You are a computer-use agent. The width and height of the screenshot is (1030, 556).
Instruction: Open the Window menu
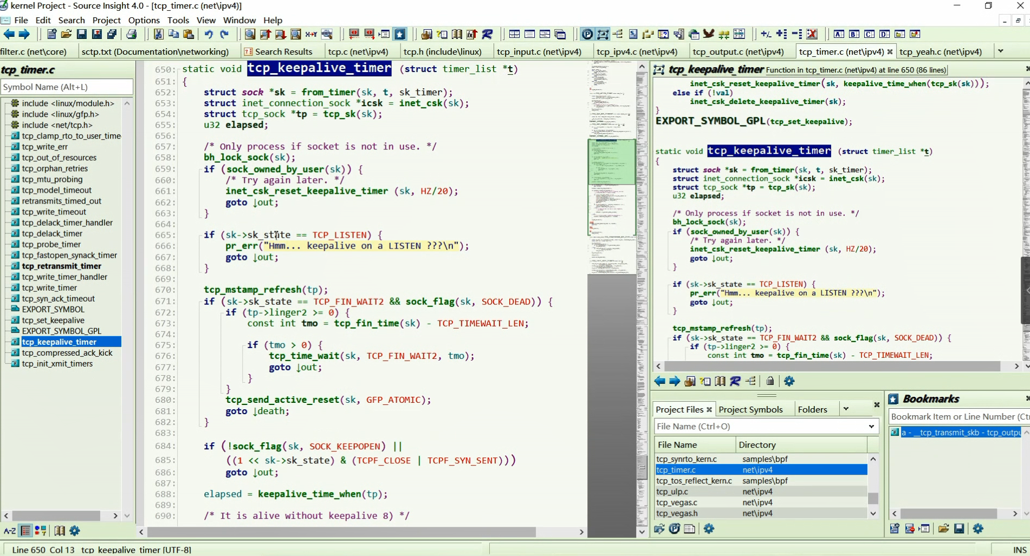point(239,20)
